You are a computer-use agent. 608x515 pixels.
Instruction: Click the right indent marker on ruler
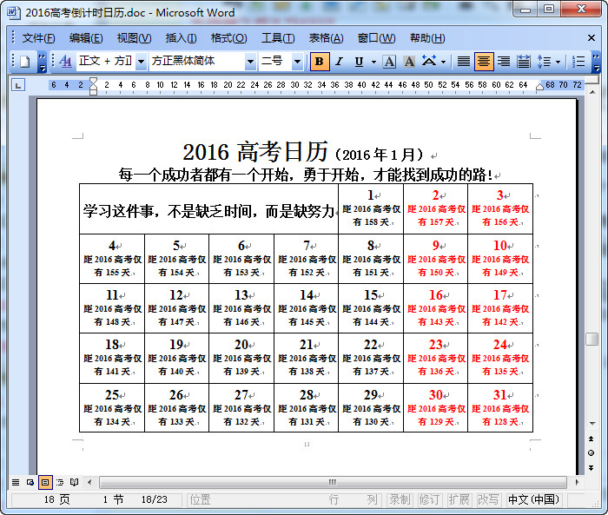(539, 87)
